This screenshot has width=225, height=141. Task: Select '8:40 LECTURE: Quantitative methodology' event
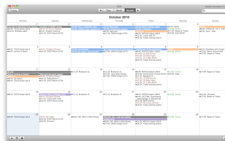pos(148,98)
